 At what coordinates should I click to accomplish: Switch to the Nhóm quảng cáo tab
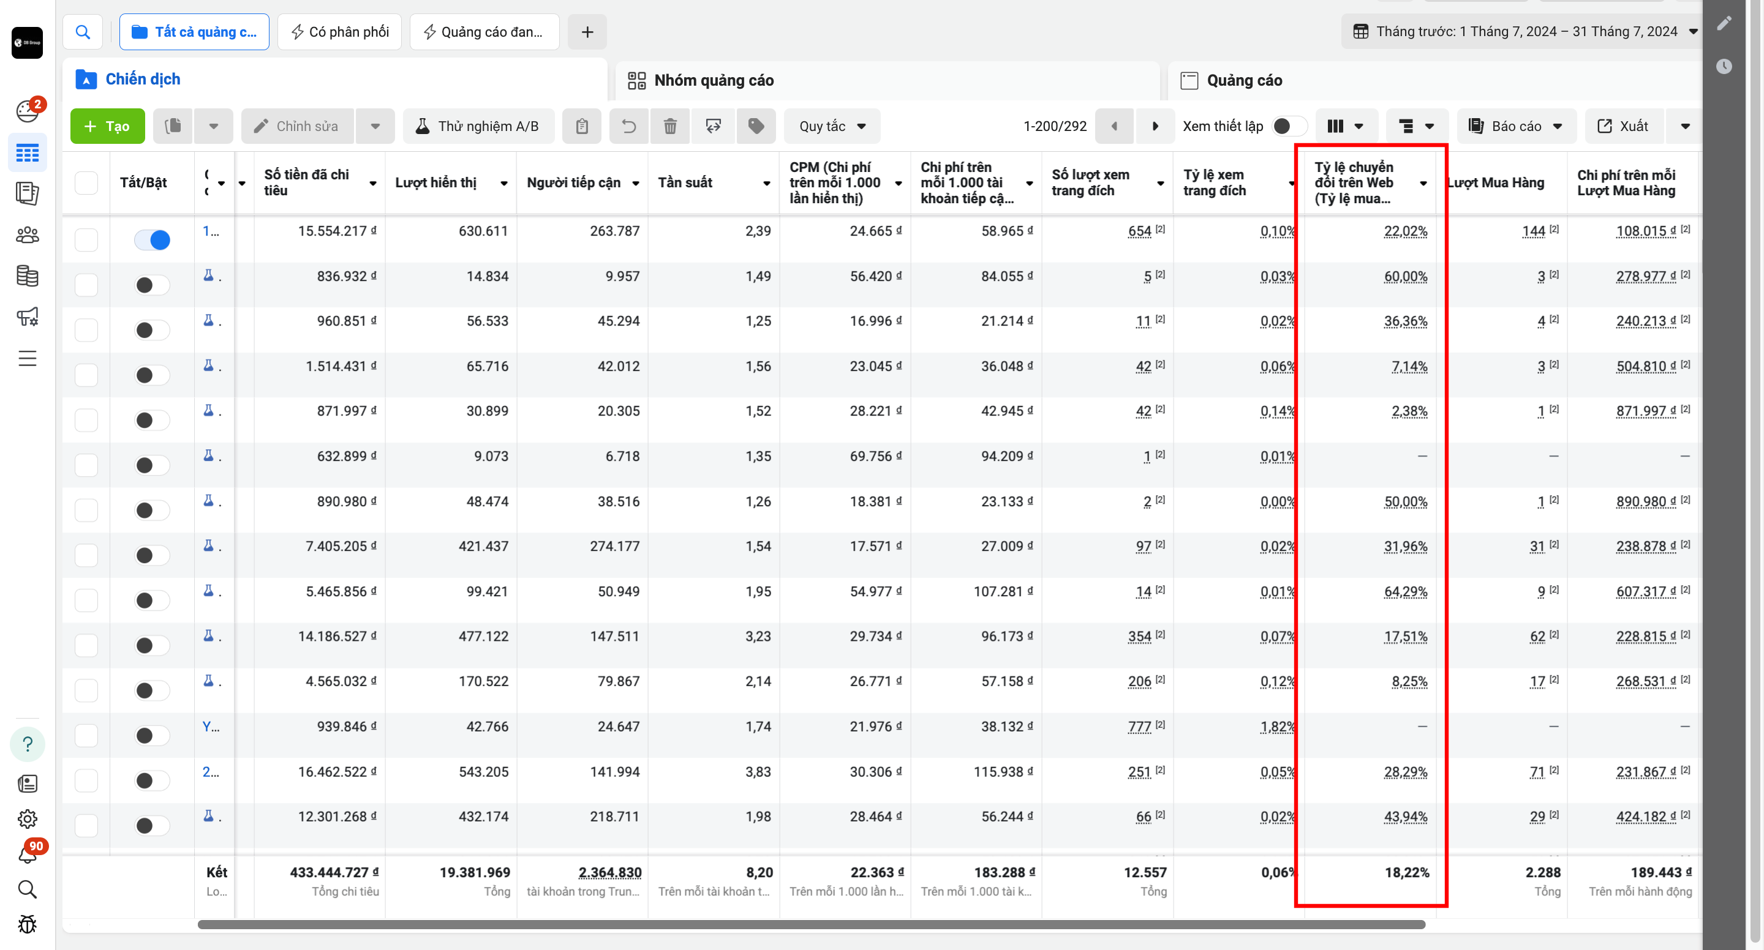(887, 80)
